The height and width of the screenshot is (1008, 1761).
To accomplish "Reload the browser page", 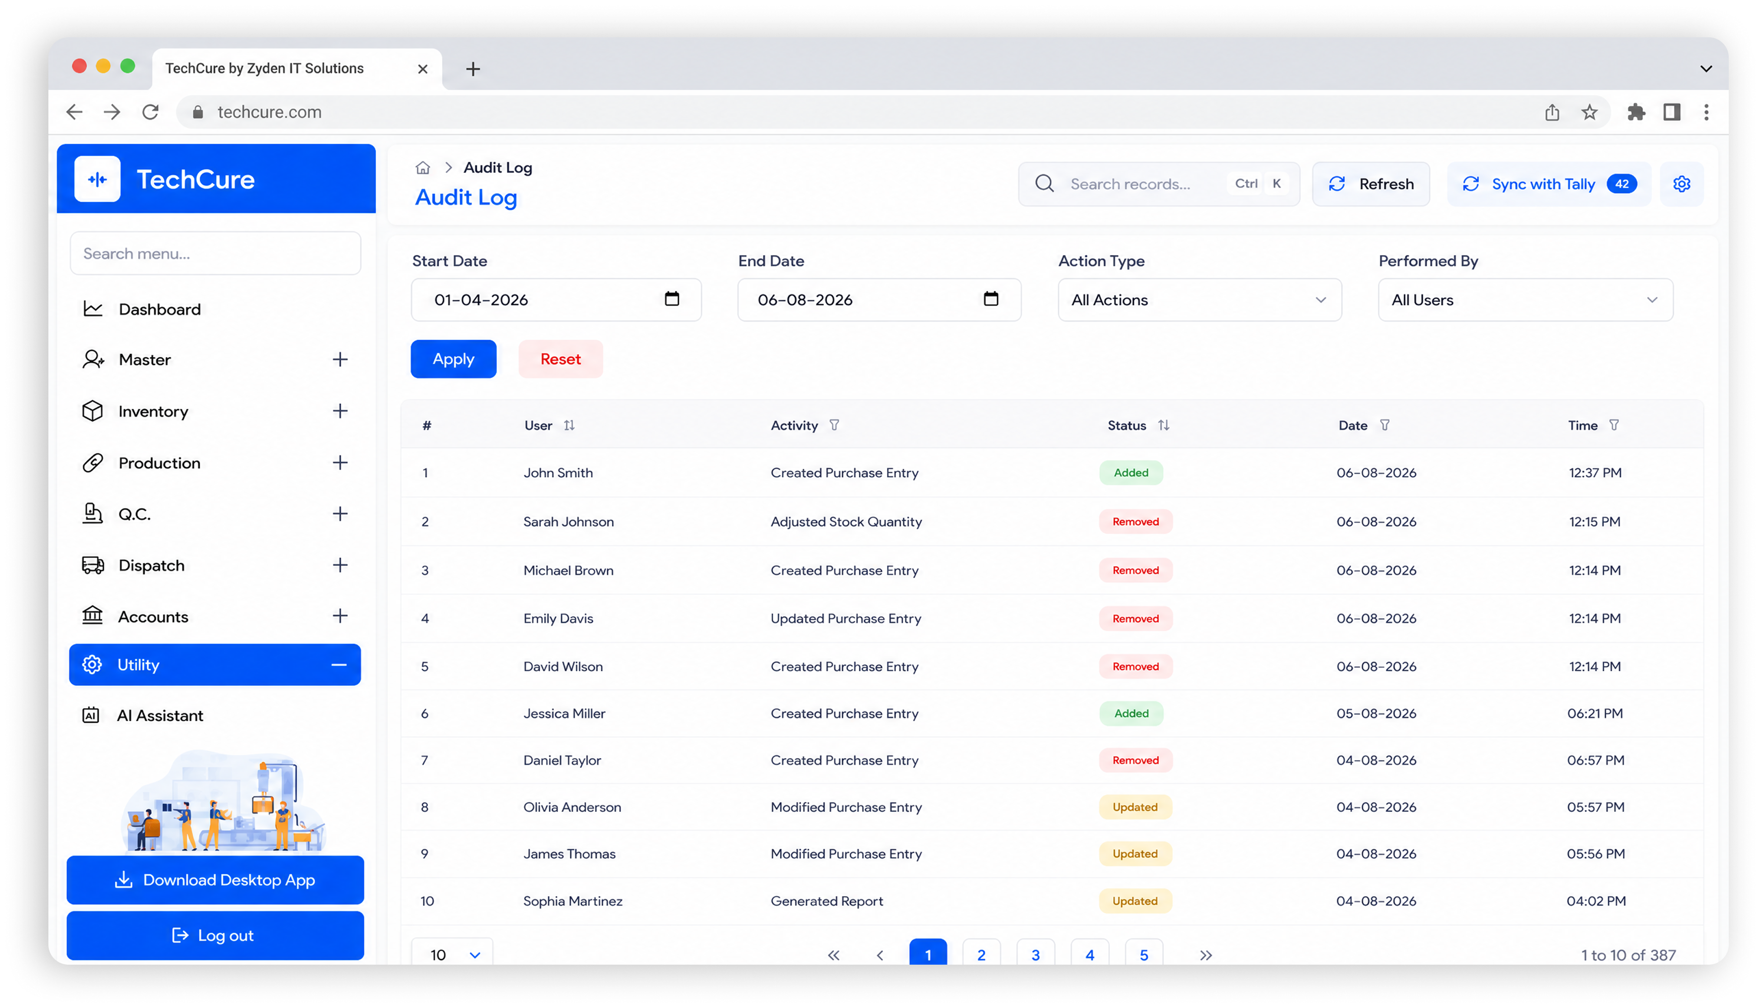I will point(150,111).
